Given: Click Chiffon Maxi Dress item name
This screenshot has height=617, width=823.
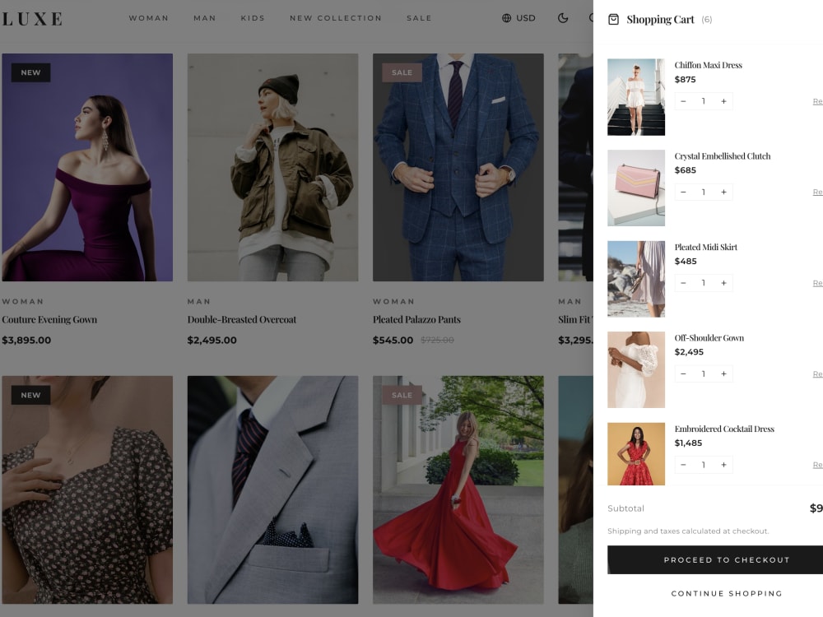Looking at the screenshot, I should (x=708, y=65).
